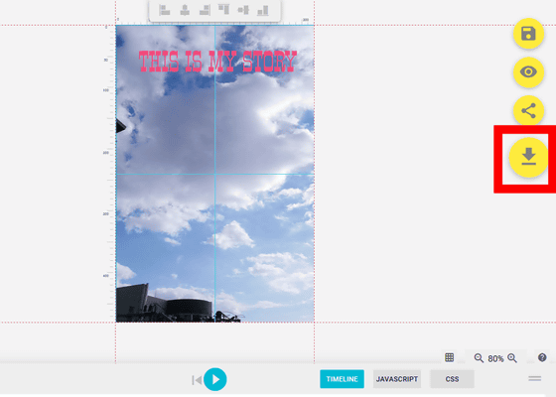Switch to the TIMELINE tab

click(342, 379)
